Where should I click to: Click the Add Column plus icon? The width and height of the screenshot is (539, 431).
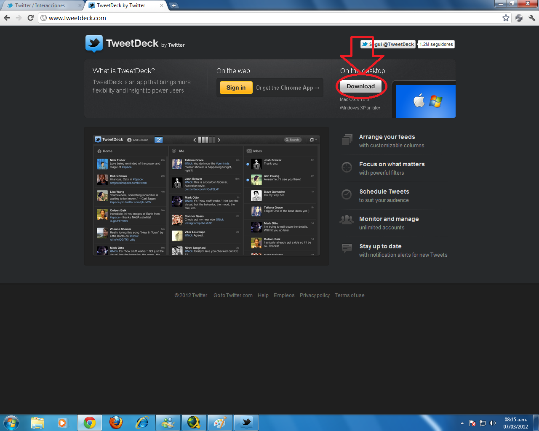(129, 140)
